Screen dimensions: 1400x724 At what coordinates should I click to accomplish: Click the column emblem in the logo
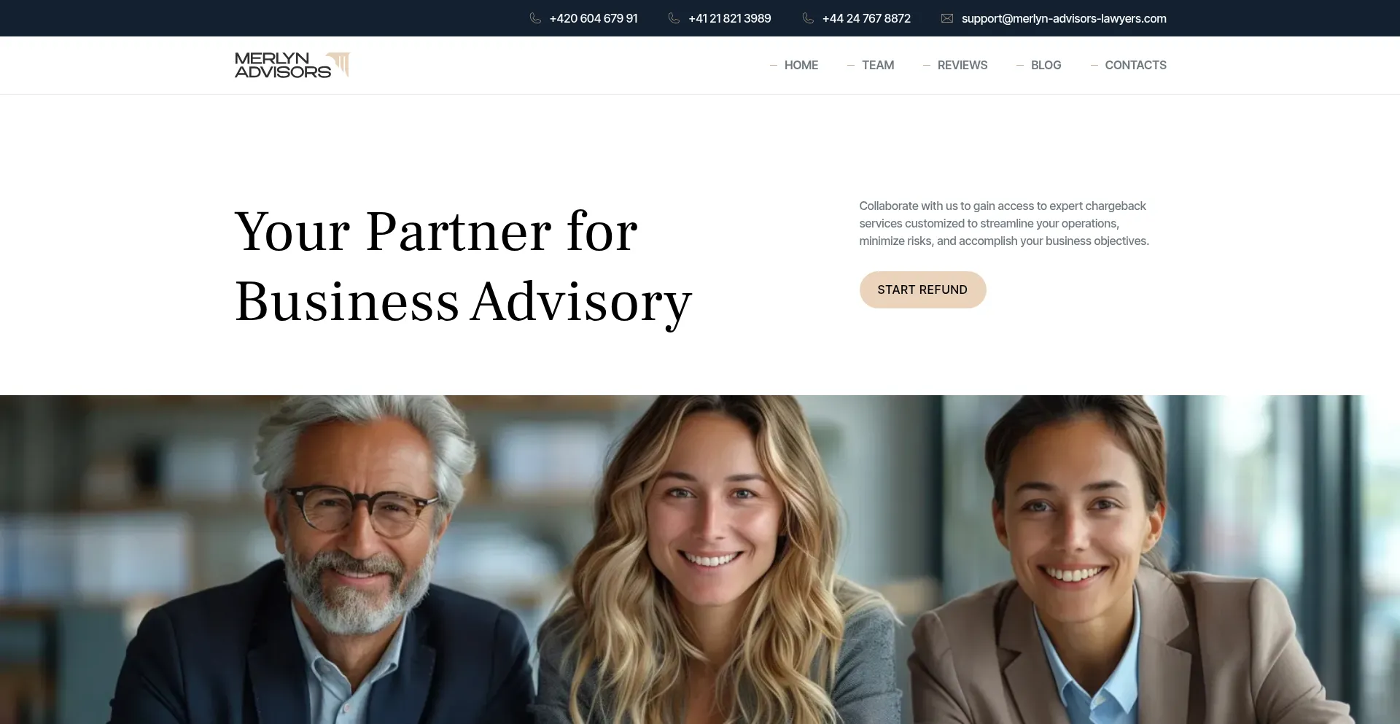pos(339,64)
